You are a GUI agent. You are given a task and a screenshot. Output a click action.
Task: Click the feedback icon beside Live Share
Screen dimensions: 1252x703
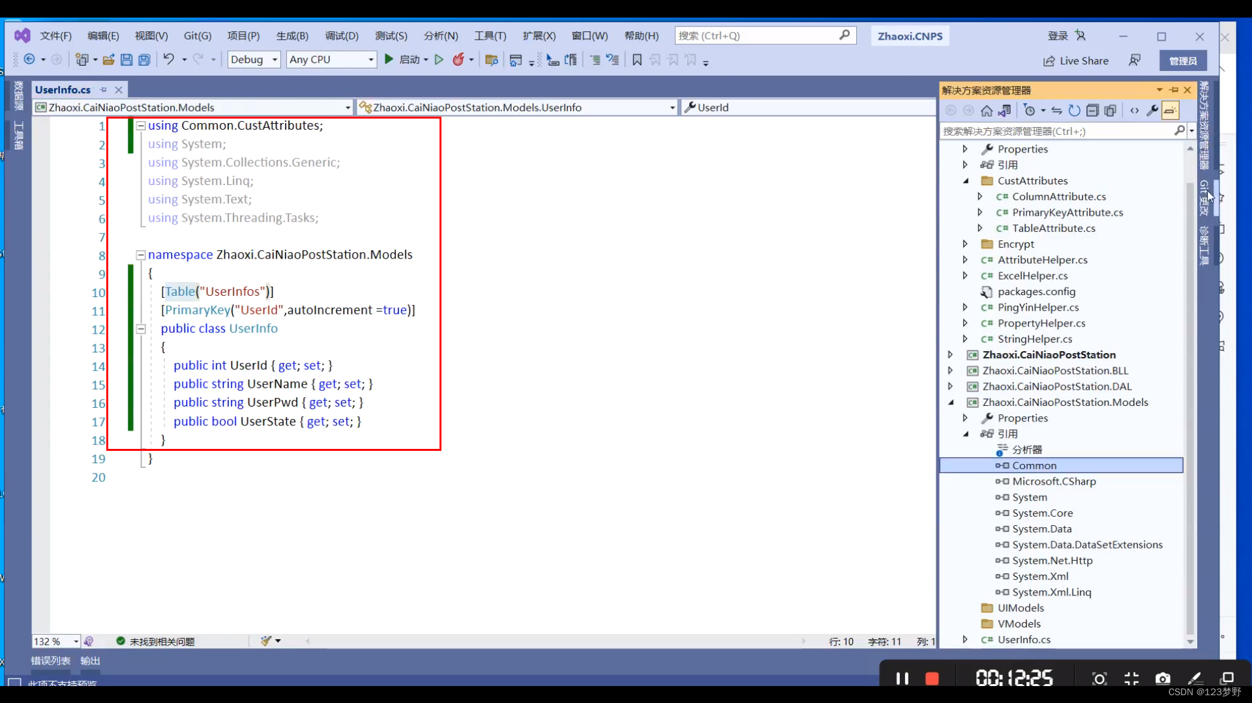1135,60
